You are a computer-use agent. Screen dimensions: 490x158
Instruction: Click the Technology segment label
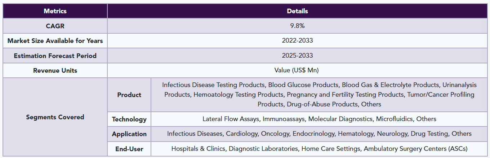(129, 119)
